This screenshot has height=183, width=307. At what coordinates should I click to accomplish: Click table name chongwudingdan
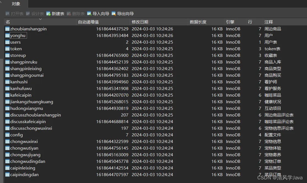pyautogui.click(x=28, y=161)
